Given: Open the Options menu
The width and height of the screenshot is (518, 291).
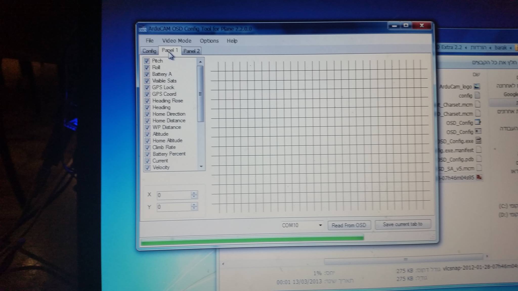Looking at the screenshot, I should tap(209, 41).
